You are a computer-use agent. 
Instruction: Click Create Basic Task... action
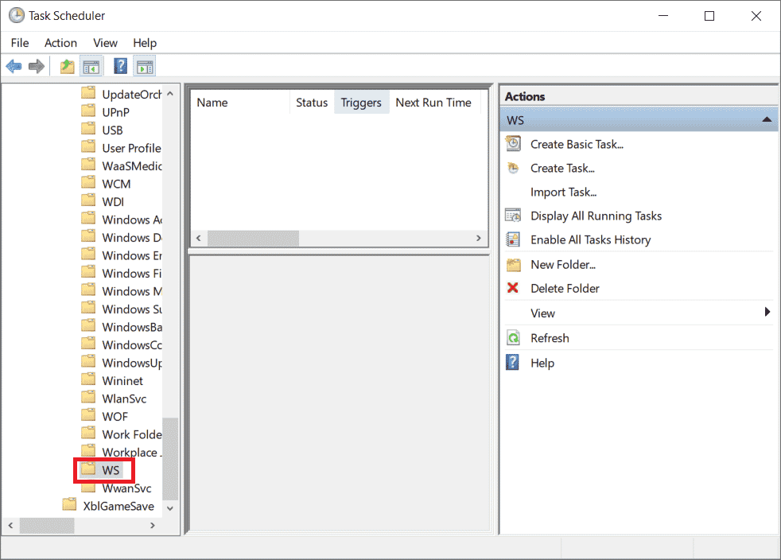577,145
